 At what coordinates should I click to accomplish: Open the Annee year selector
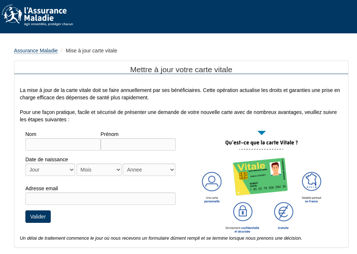pyautogui.click(x=149, y=170)
